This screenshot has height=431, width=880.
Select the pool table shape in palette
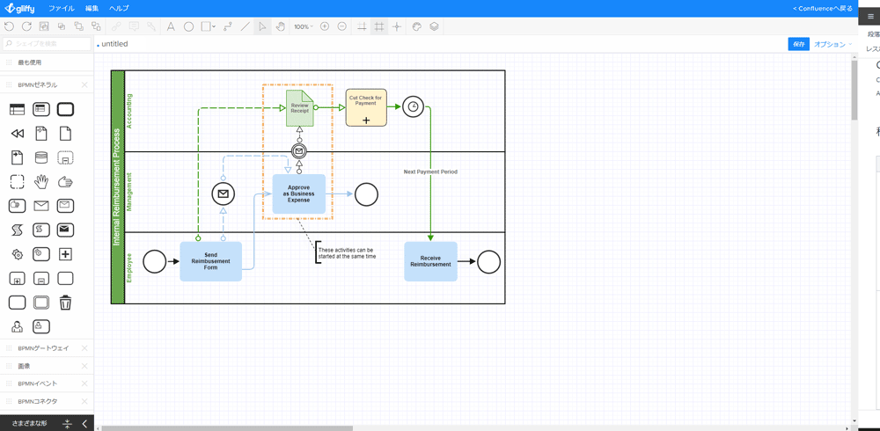18,109
